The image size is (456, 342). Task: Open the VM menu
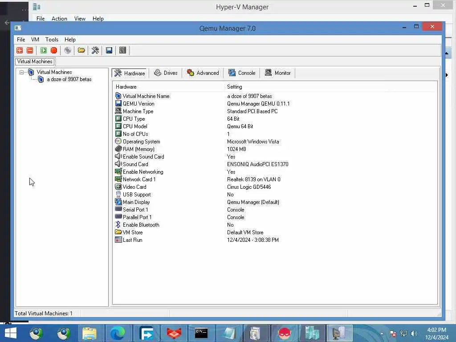pos(35,40)
